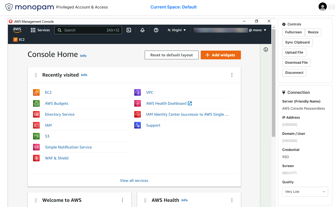Open Recently visited widget options menu
Image resolution: width=335 pixels, height=207 pixels.
(x=232, y=75)
